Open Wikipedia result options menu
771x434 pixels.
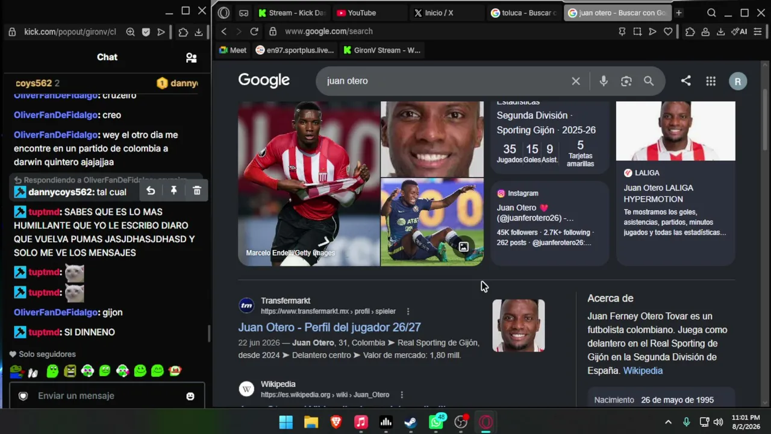[x=402, y=395]
